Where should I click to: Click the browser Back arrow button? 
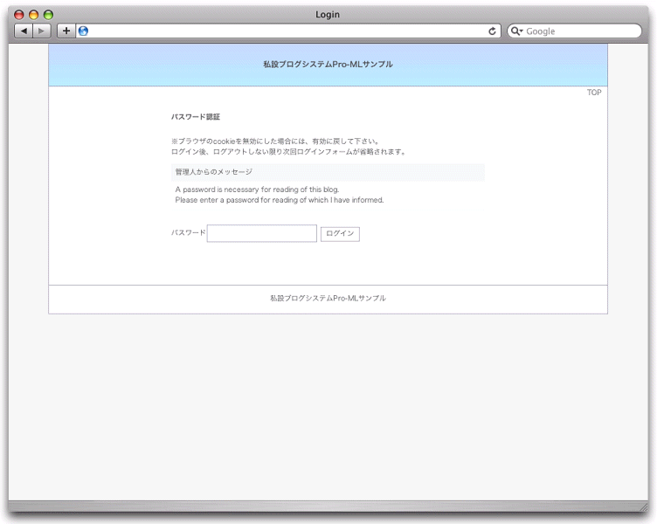pos(24,31)
